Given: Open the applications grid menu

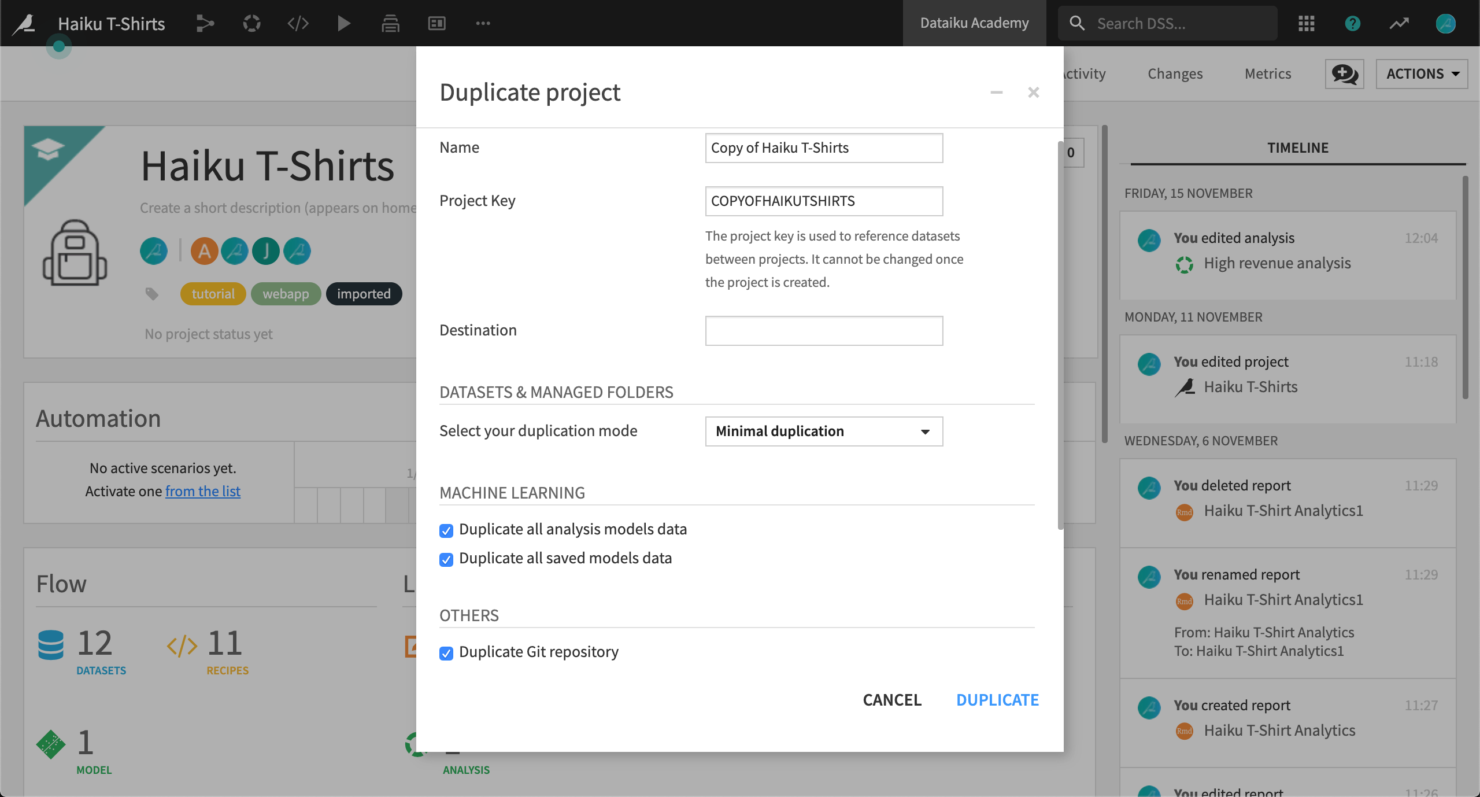Looking at the screenshot, I should point(1306,23).
